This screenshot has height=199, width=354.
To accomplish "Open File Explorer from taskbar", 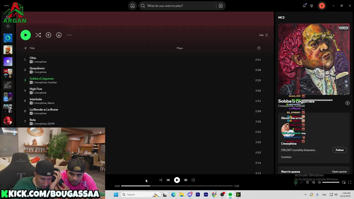I will [x=181, y=195].
